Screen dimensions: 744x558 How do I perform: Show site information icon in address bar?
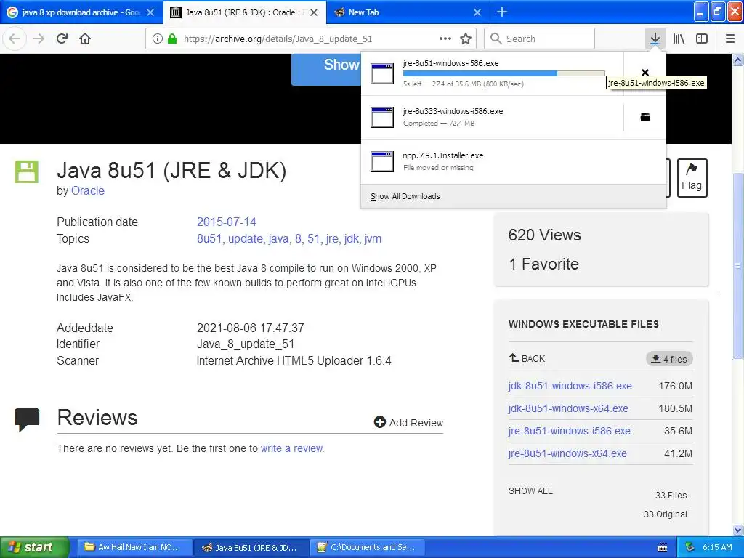(x=158, y=39)
